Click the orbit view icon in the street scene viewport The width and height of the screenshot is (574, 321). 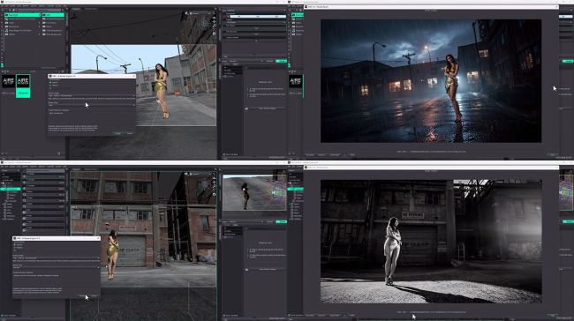(x=215, y=17)
